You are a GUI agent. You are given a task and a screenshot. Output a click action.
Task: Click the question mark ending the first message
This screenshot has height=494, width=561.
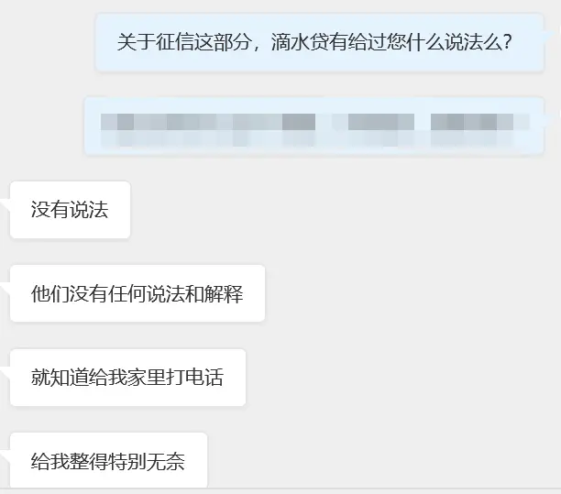507,42
